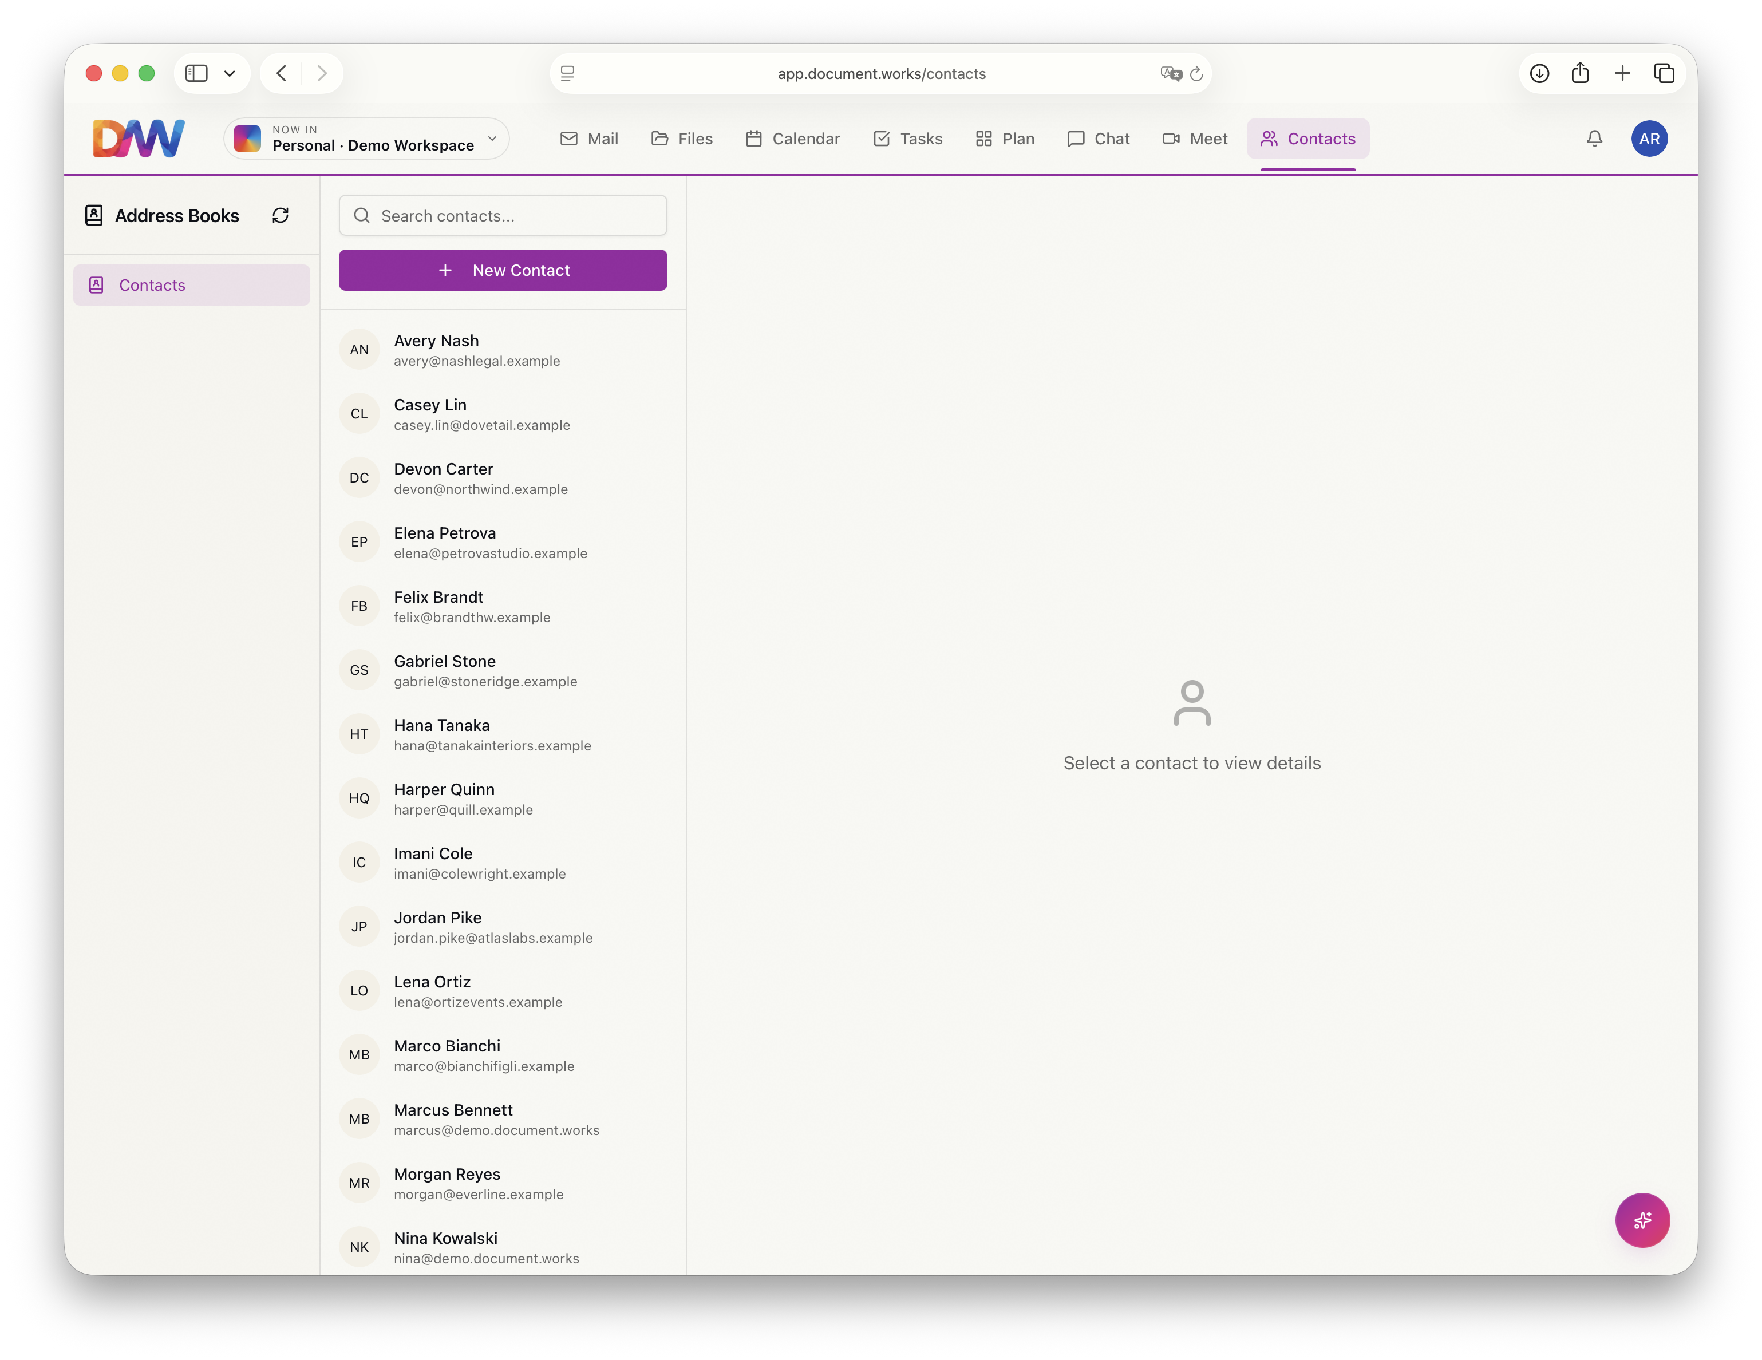Open the Chat tab
This screenshot has width=1762, height=1360.
point(1098,139)
